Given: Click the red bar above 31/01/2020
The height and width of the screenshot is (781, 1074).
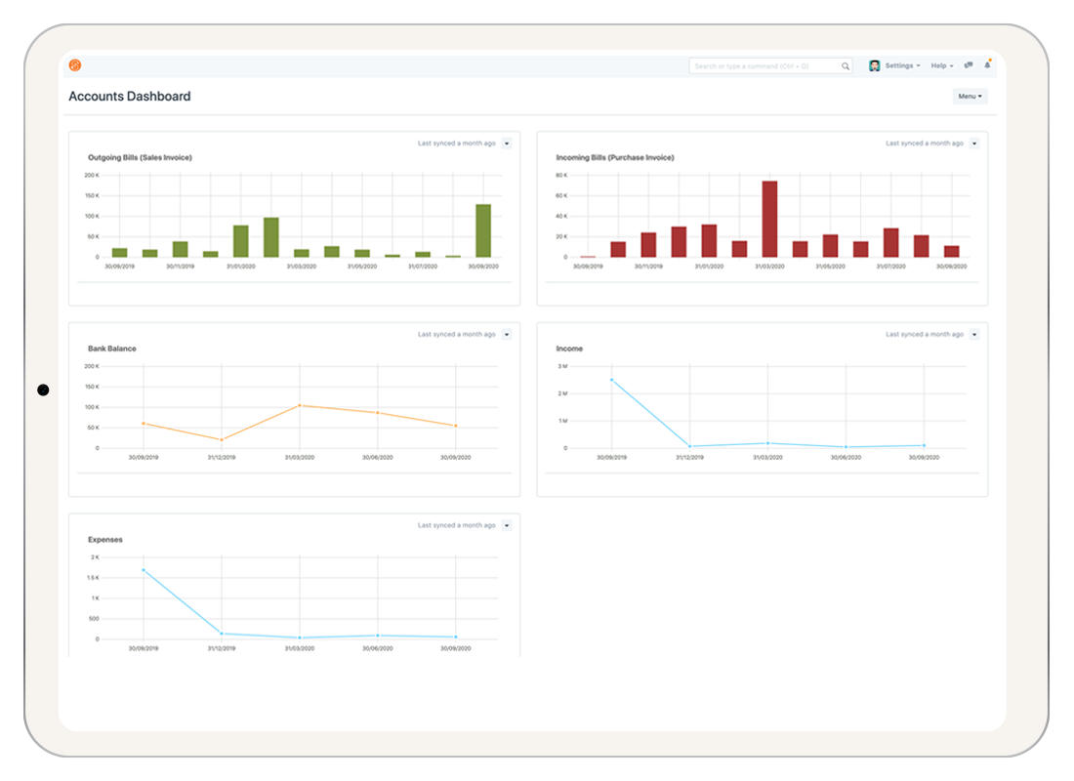Looking at the screenshot, I should coord(709,241).
